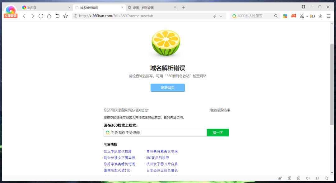336x183 pixels.
Task: Open hot search 杭州女子吞刀片自杀
Action: 162,164
